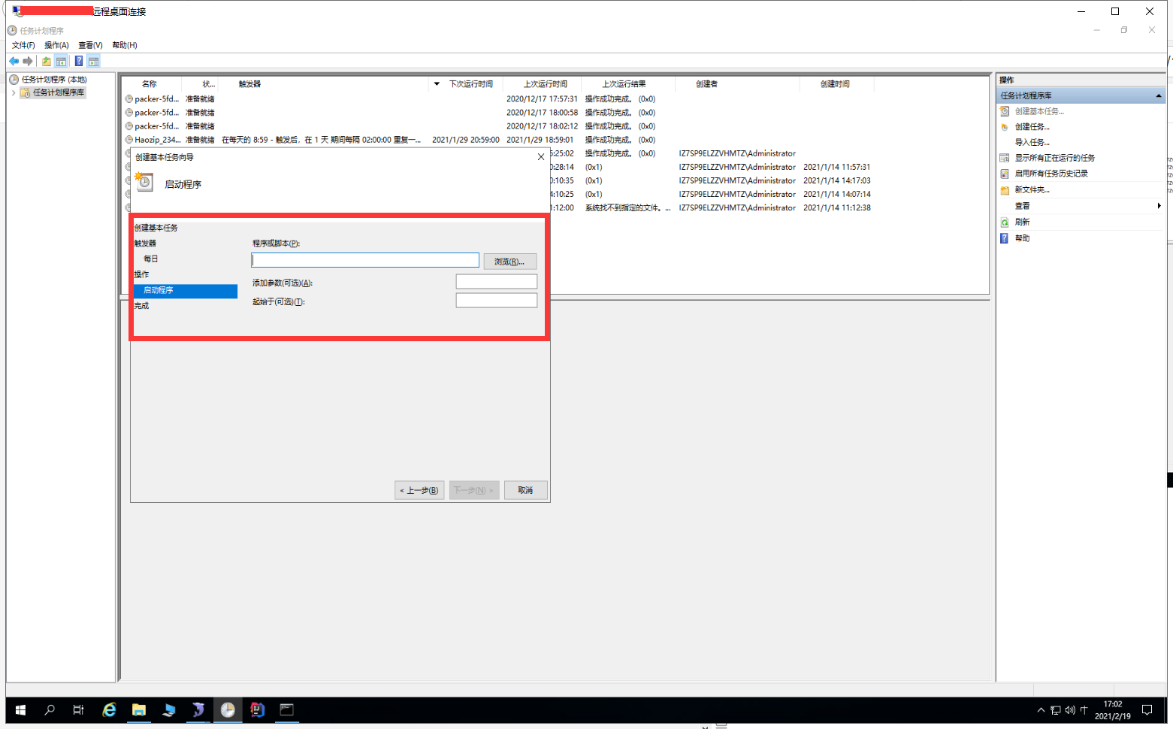1173x729 pixels.
Task: Click the 取消 cancel button
Action: click(x=525, y=490)
